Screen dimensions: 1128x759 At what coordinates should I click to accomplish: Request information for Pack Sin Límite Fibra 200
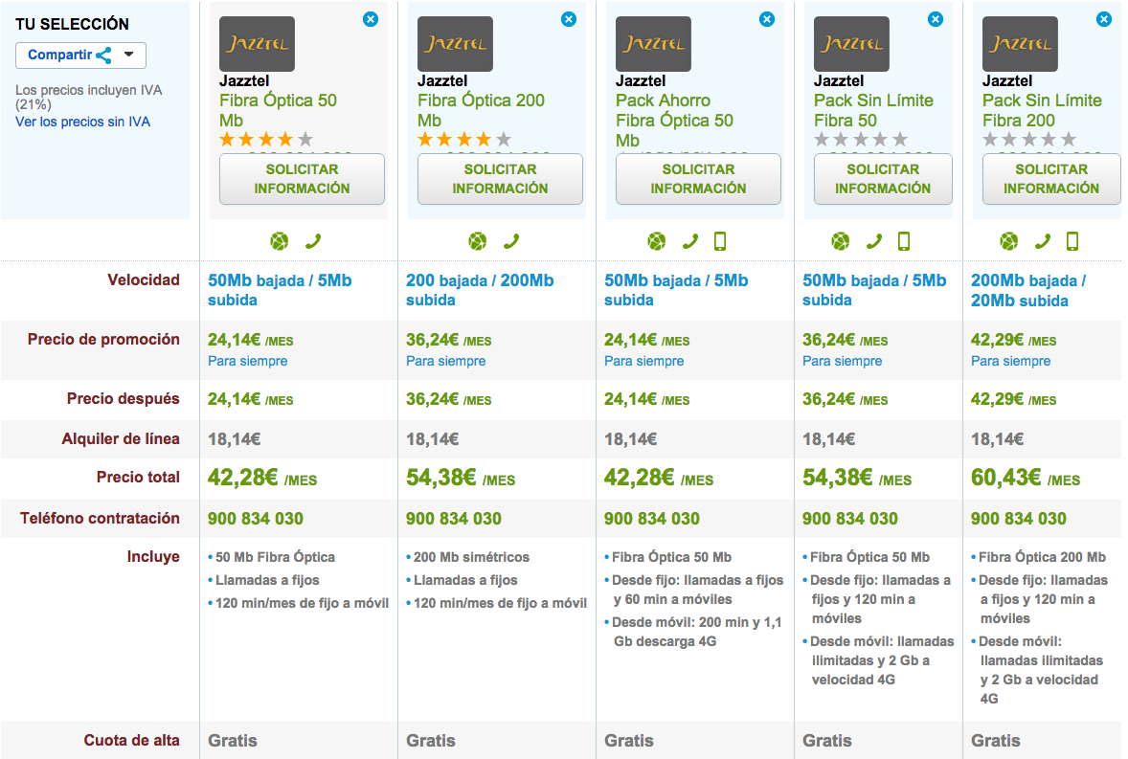pos(1051,179)
